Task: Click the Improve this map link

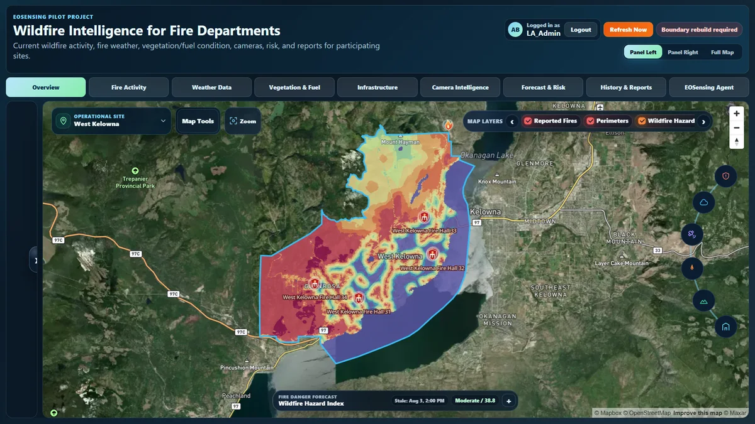Action: click(x=696, y=413)
